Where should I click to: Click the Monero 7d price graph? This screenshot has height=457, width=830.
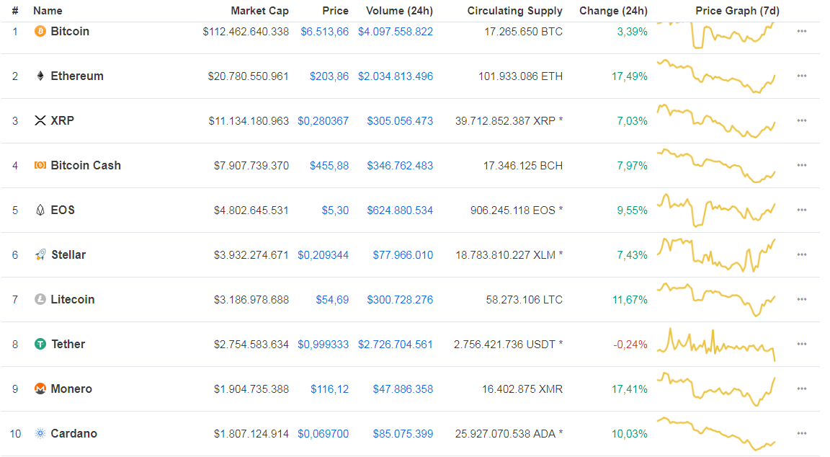pyautogui.click(x=715, y=389)
